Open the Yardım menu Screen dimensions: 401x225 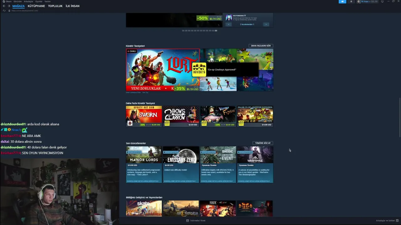click(47, 2)
